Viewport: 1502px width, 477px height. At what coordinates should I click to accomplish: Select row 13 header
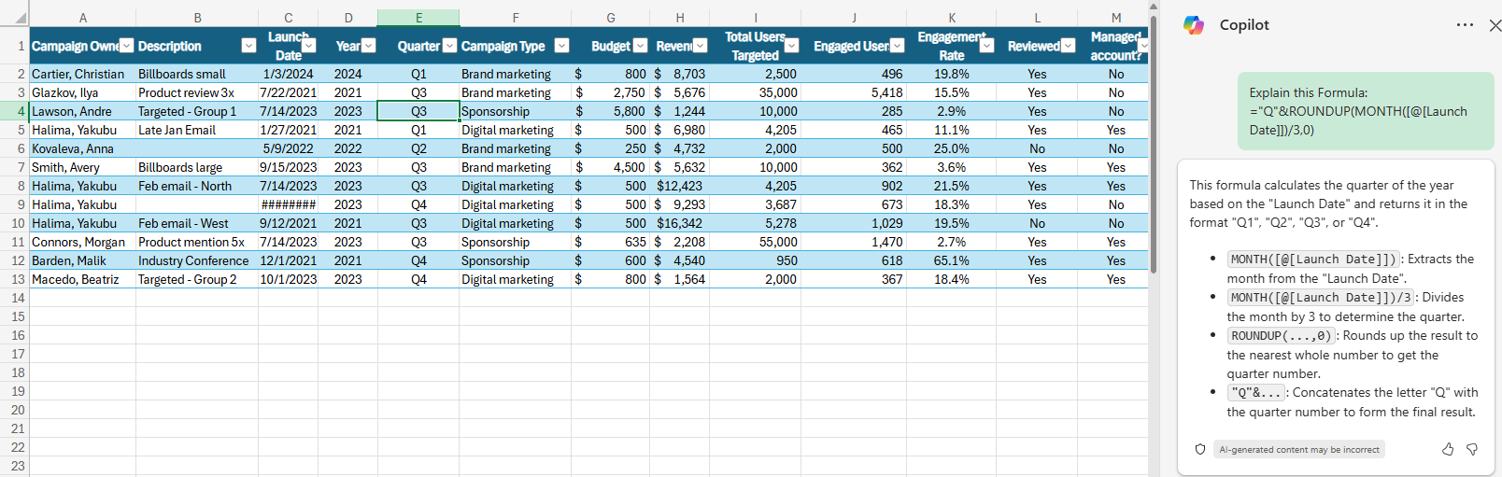click(x=15, y=279)
